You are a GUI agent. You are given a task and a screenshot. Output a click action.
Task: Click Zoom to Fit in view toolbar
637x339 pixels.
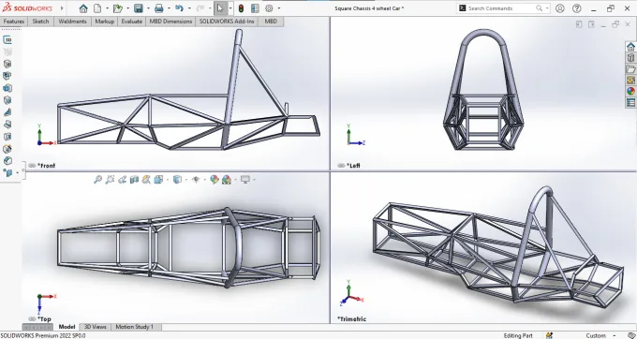pos(97,180)
